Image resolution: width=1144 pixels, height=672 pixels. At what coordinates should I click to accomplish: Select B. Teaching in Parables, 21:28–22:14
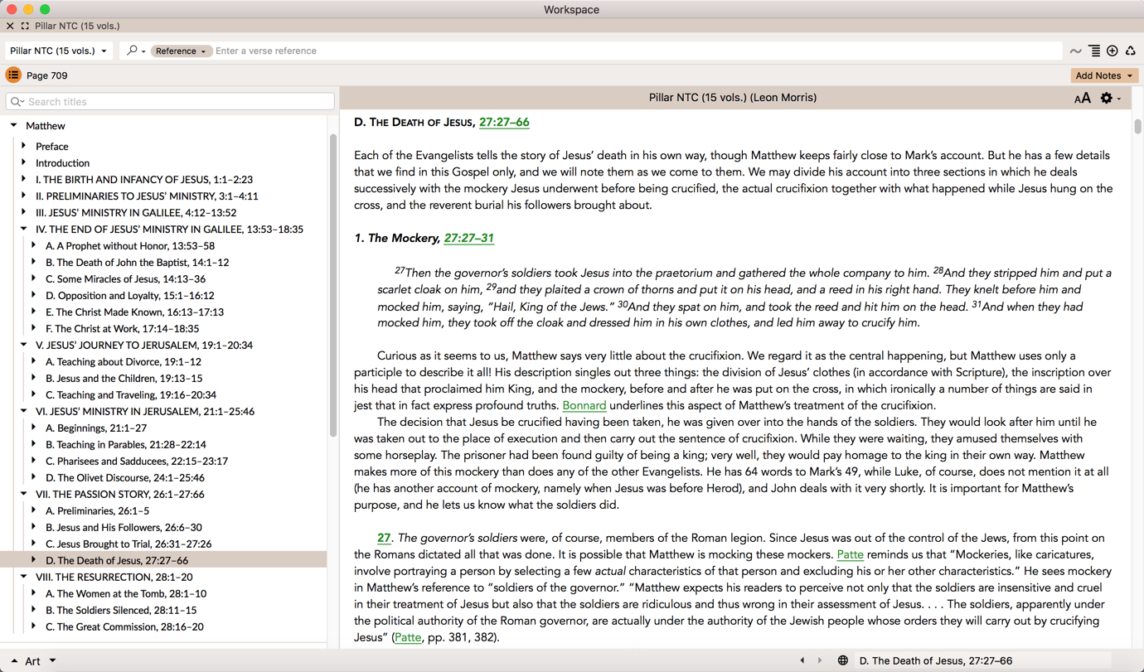click(126, 445)
